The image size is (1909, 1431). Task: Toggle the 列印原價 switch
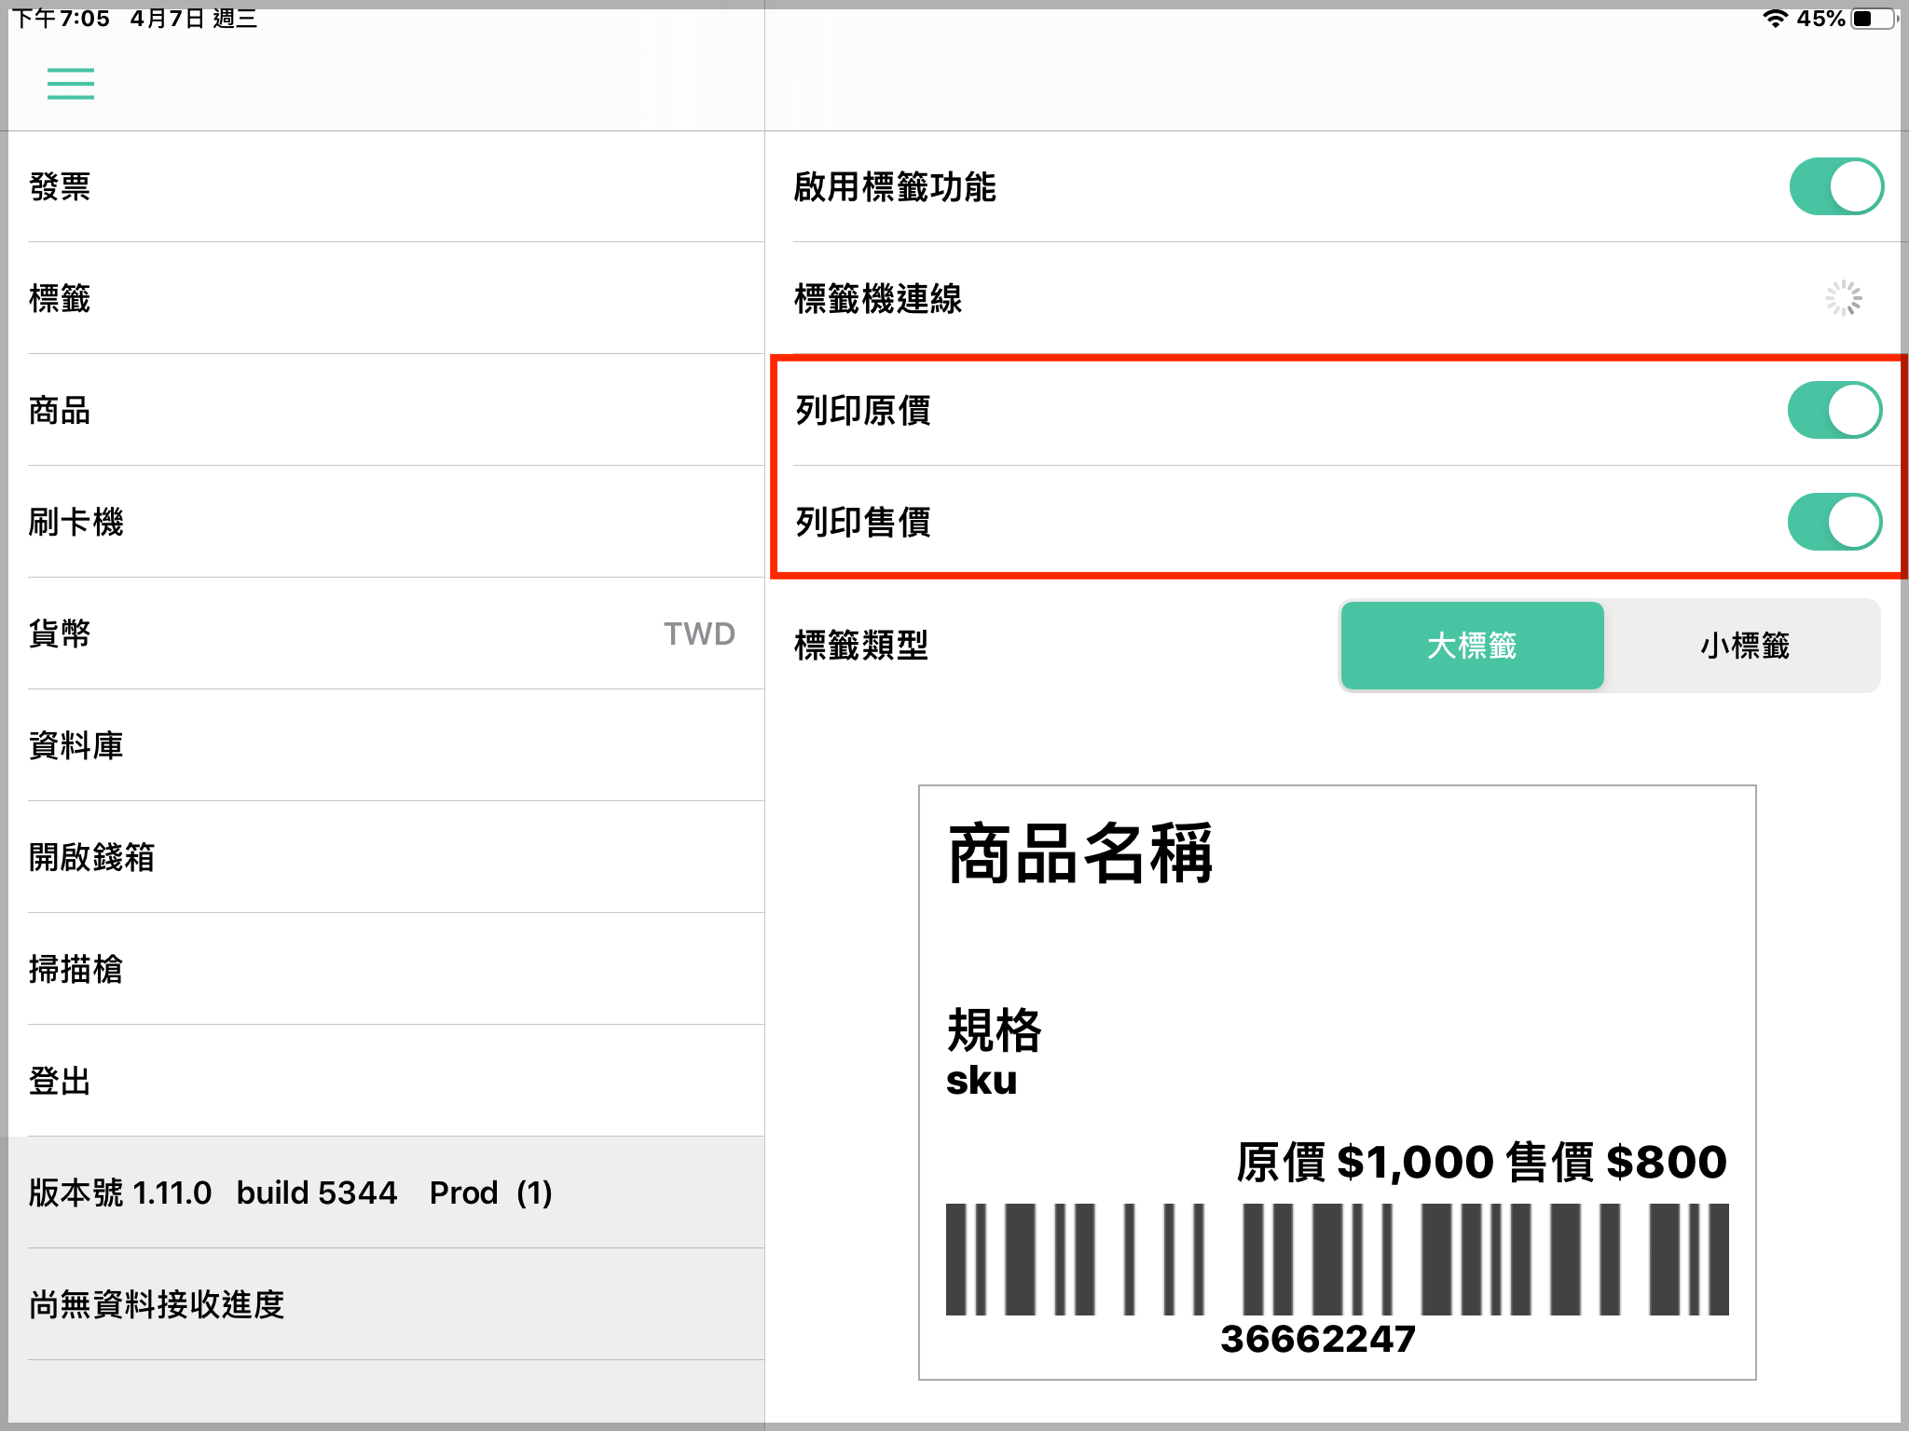click(x=1834, y=410)
